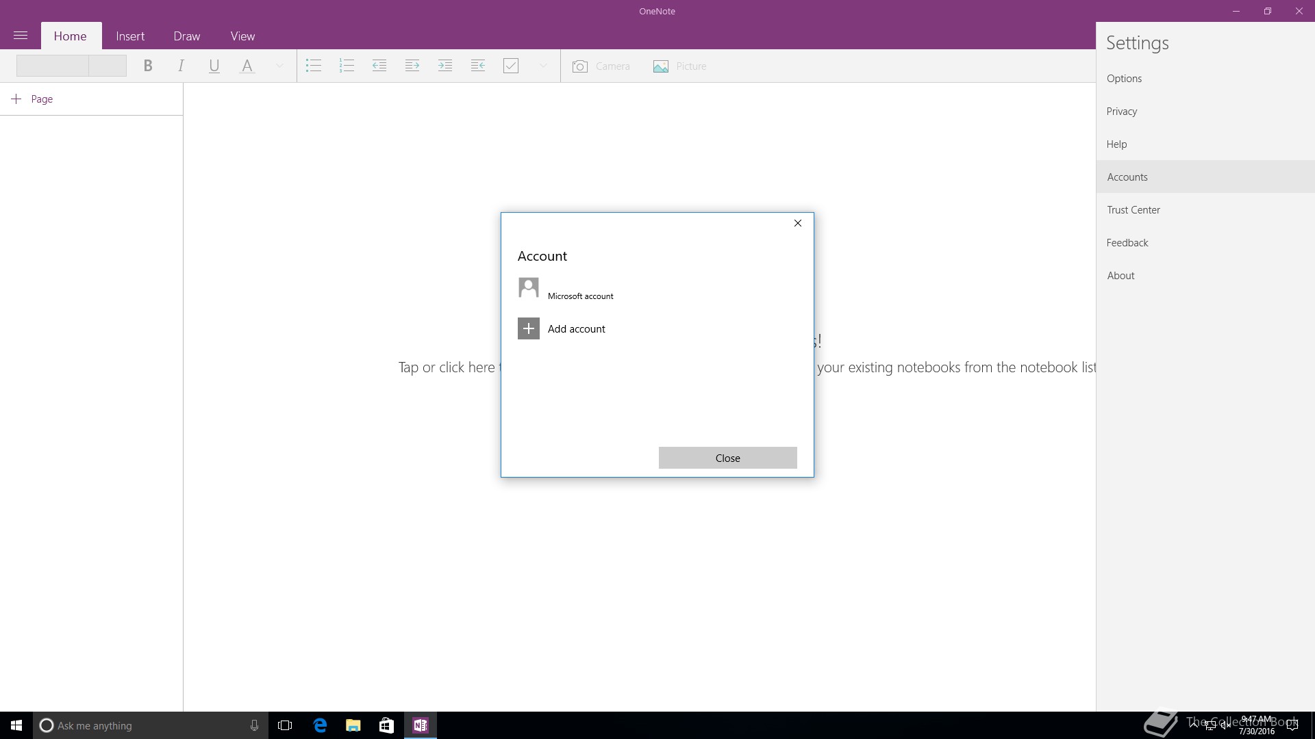Open File Explorer from taskbar
The height and width of the screenshot is (739, 1315).
coord(353,725)
